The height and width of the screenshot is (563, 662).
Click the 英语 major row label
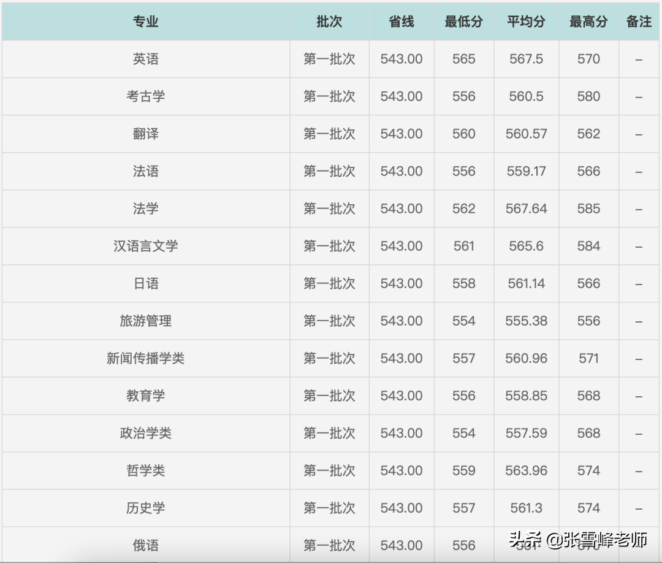click(145, 59)
